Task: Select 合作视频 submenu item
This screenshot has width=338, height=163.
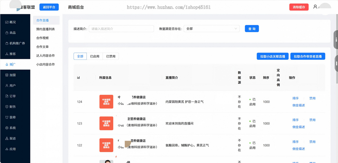Action: [x=46, y=38]
